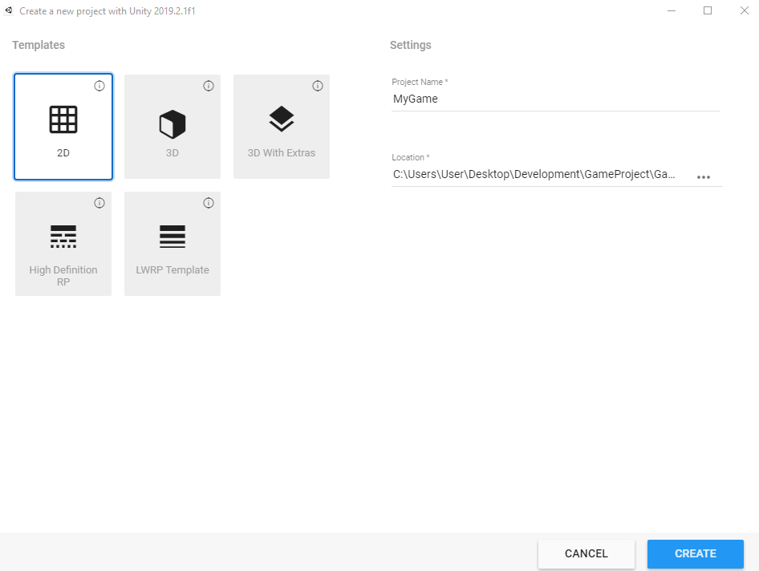
Task: Choose the LWRP Template card
Action: 172,244
